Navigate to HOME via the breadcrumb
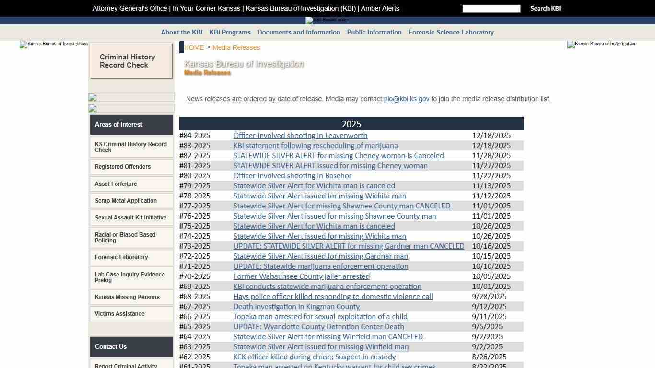This screenshot has width=655, height=368. (194, 47)
